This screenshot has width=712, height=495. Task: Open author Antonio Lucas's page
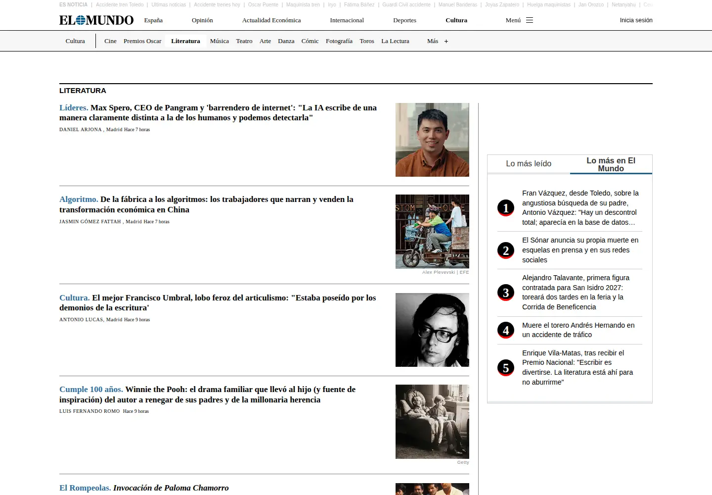coord(81,320)
